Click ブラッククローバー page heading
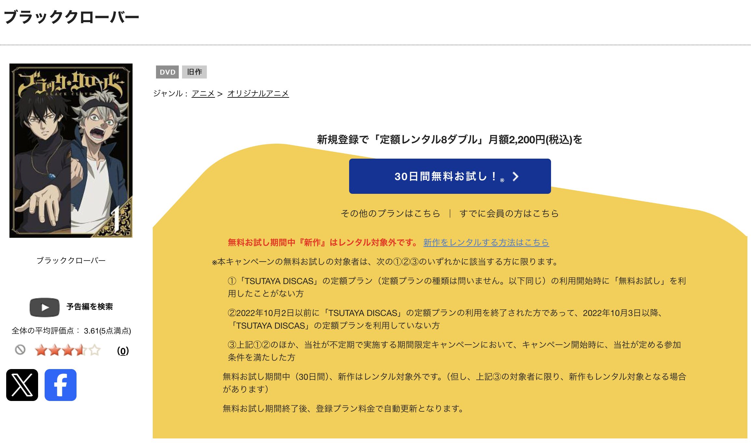 [71, 17]
